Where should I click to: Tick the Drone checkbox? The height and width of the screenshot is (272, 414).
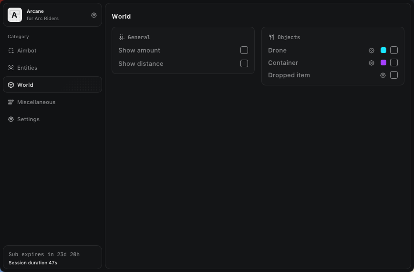click(x=394, y=50)
